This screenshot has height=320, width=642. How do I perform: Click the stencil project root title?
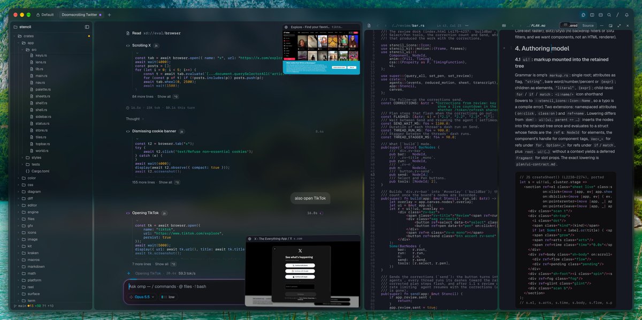pos(25,27)
